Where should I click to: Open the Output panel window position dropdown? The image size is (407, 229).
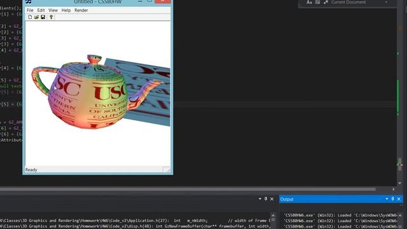coord(387,199)
